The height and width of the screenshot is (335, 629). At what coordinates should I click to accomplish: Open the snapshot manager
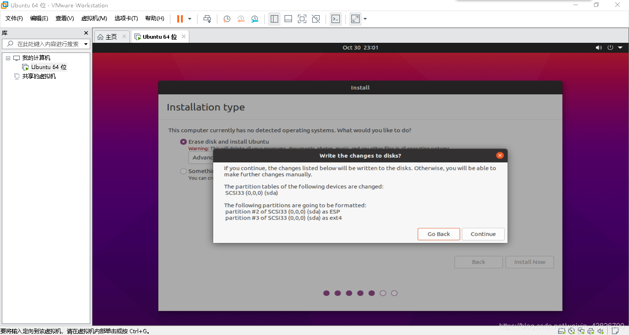click(x=255, y=19)
